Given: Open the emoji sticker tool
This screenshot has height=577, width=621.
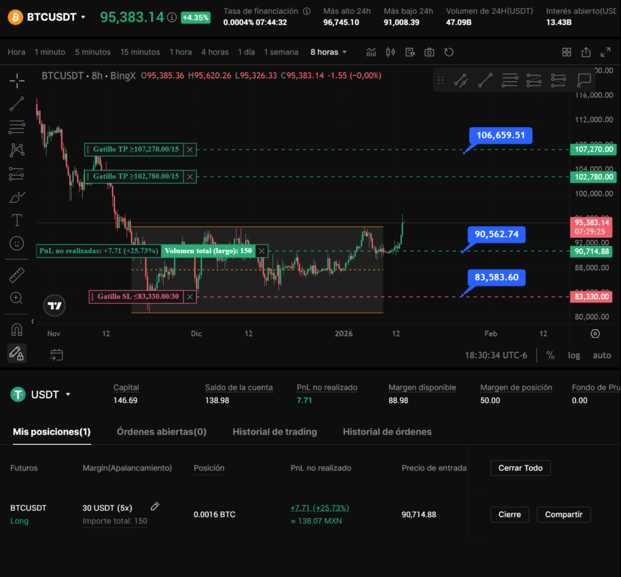Looking at the screenshot, I should coord(17,243).
